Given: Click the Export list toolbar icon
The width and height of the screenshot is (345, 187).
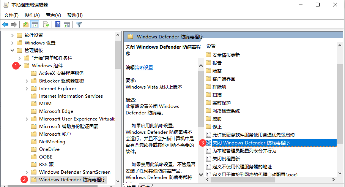Looking at the screenshot, I should 46,24.
